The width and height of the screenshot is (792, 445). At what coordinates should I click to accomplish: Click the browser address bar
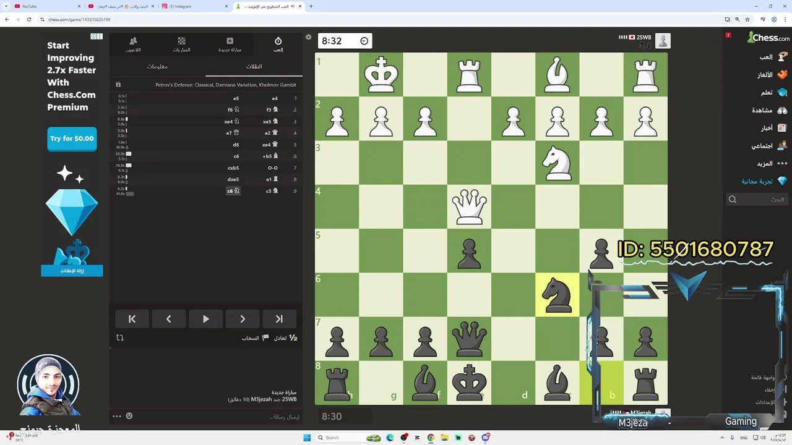[x=371, y=19]
